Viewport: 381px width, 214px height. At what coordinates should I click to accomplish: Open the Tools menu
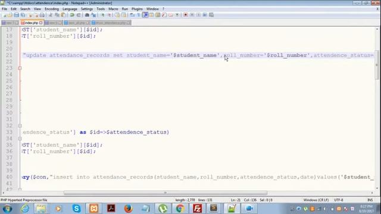coord(101,9)
